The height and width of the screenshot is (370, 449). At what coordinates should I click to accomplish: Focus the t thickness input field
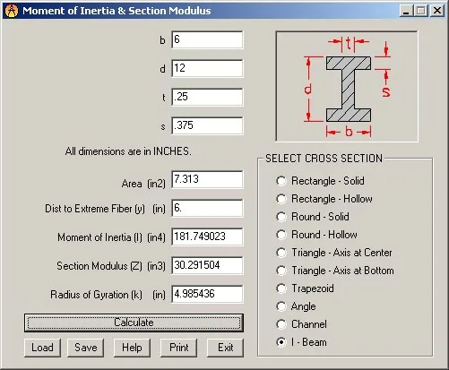pyautogui.click(x=207, y=97)
